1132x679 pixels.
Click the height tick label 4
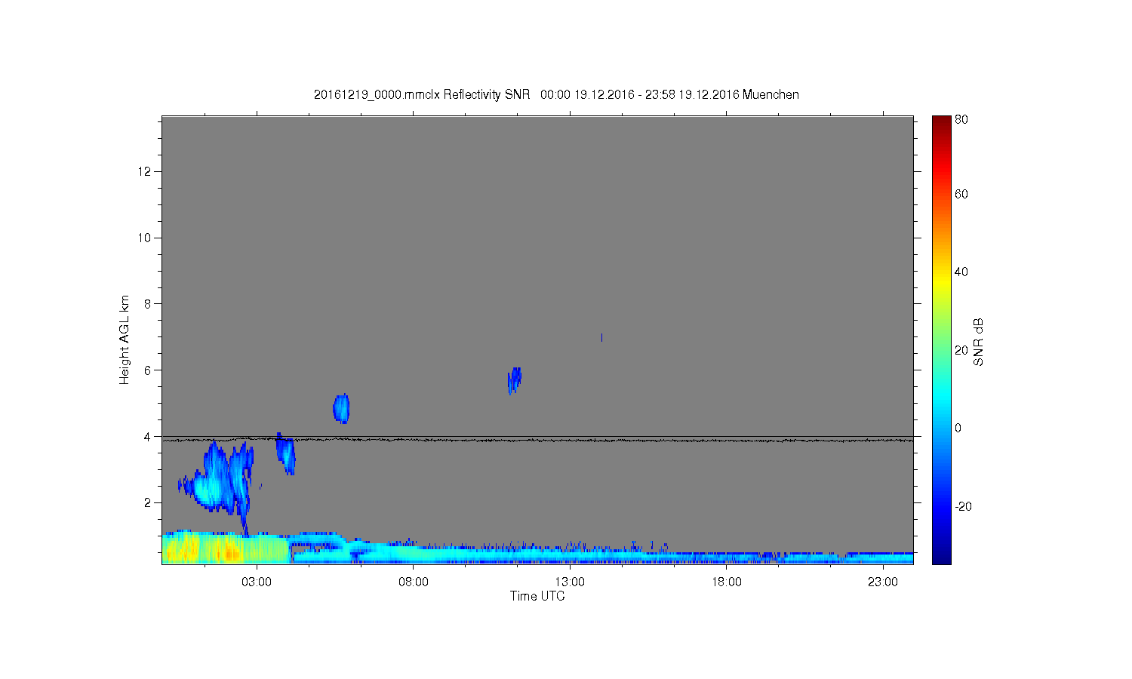coord(149,436)
